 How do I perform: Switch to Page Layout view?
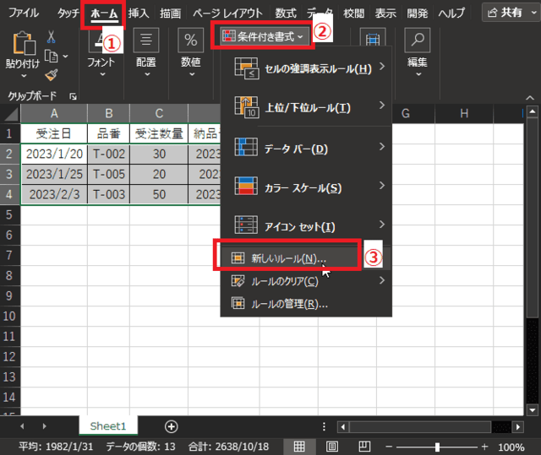pyautogui.click(x=332, y=447)
